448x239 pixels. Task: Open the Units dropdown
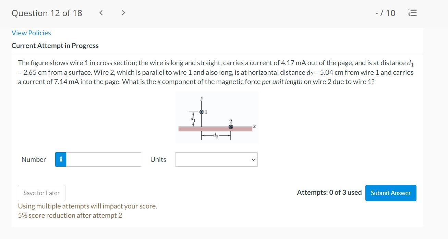coord(216,159)
